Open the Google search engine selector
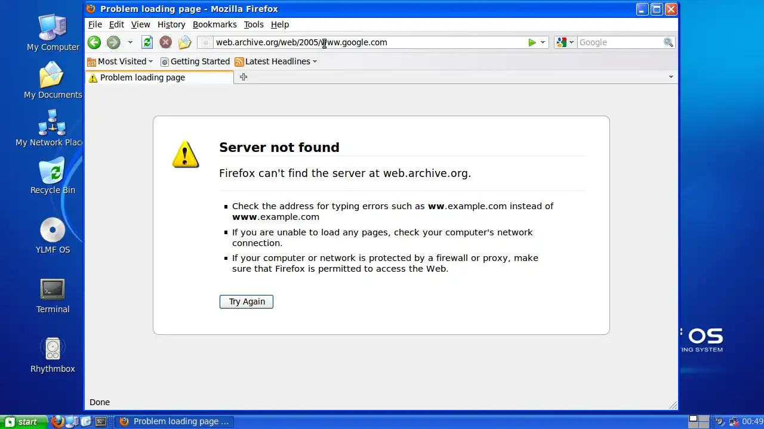The height and width of the screenshot is (429, 764). click(565, 42)
